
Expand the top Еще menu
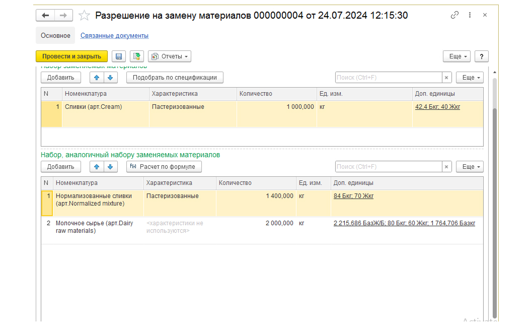(x=457, y=56)
